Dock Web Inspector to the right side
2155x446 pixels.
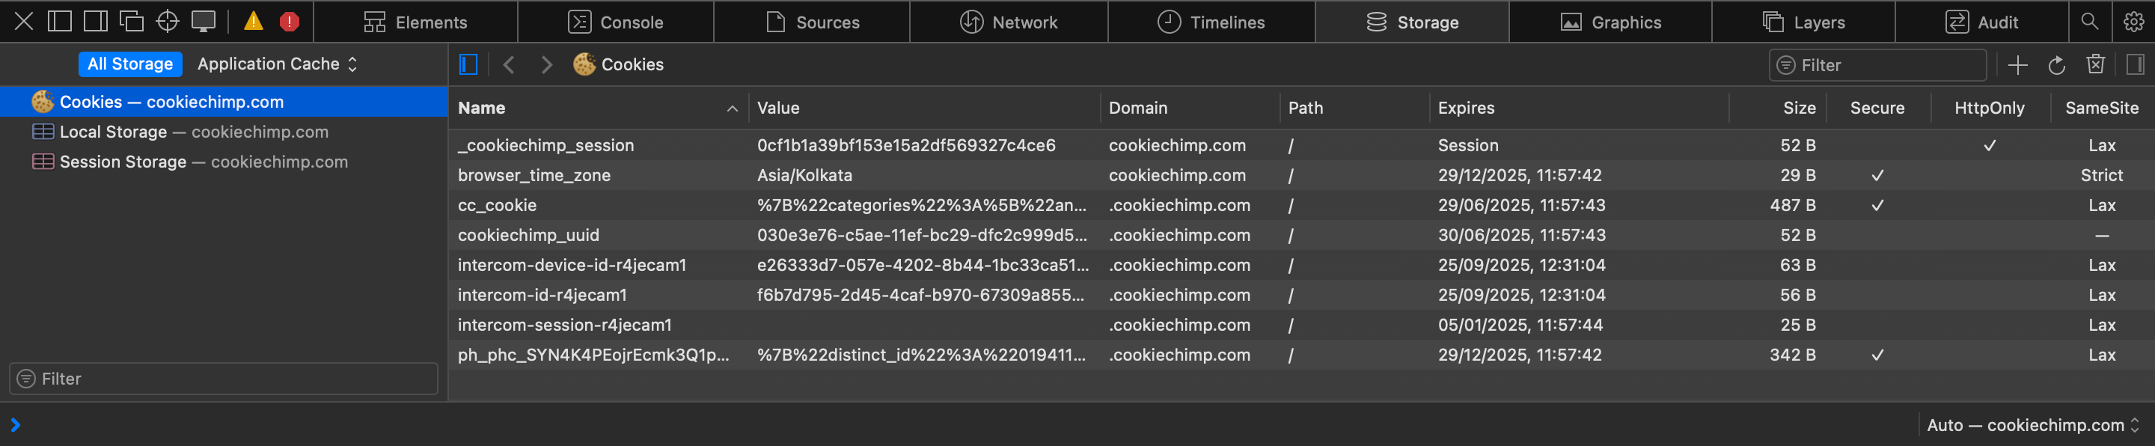[97, 22]
